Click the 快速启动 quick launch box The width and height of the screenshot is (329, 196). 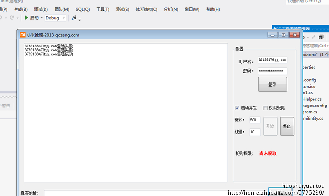point(307,1)
